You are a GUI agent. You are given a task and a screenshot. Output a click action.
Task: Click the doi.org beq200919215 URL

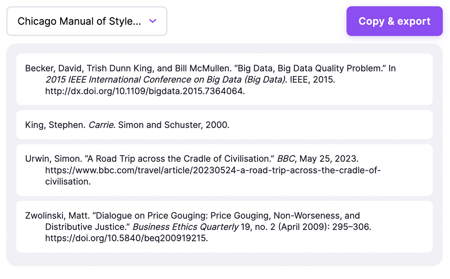point(126,238)
